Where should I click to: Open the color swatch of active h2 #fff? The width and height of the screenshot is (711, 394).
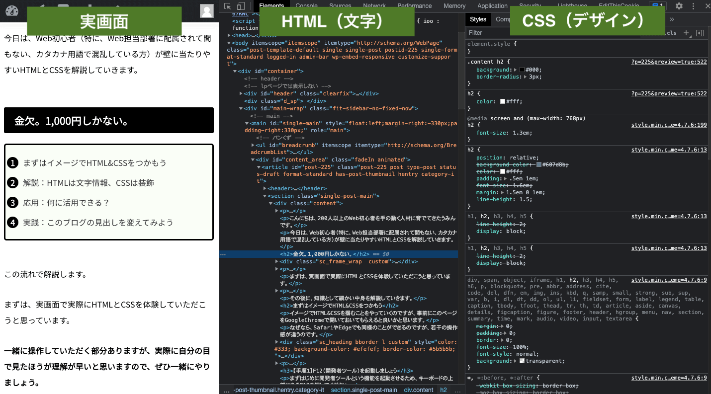(x=503, y=101)
